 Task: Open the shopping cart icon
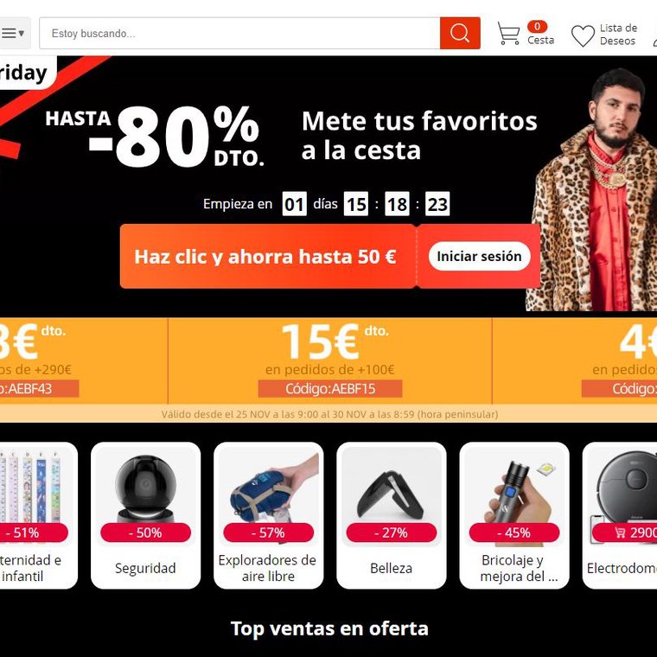[x=508, y=34]
